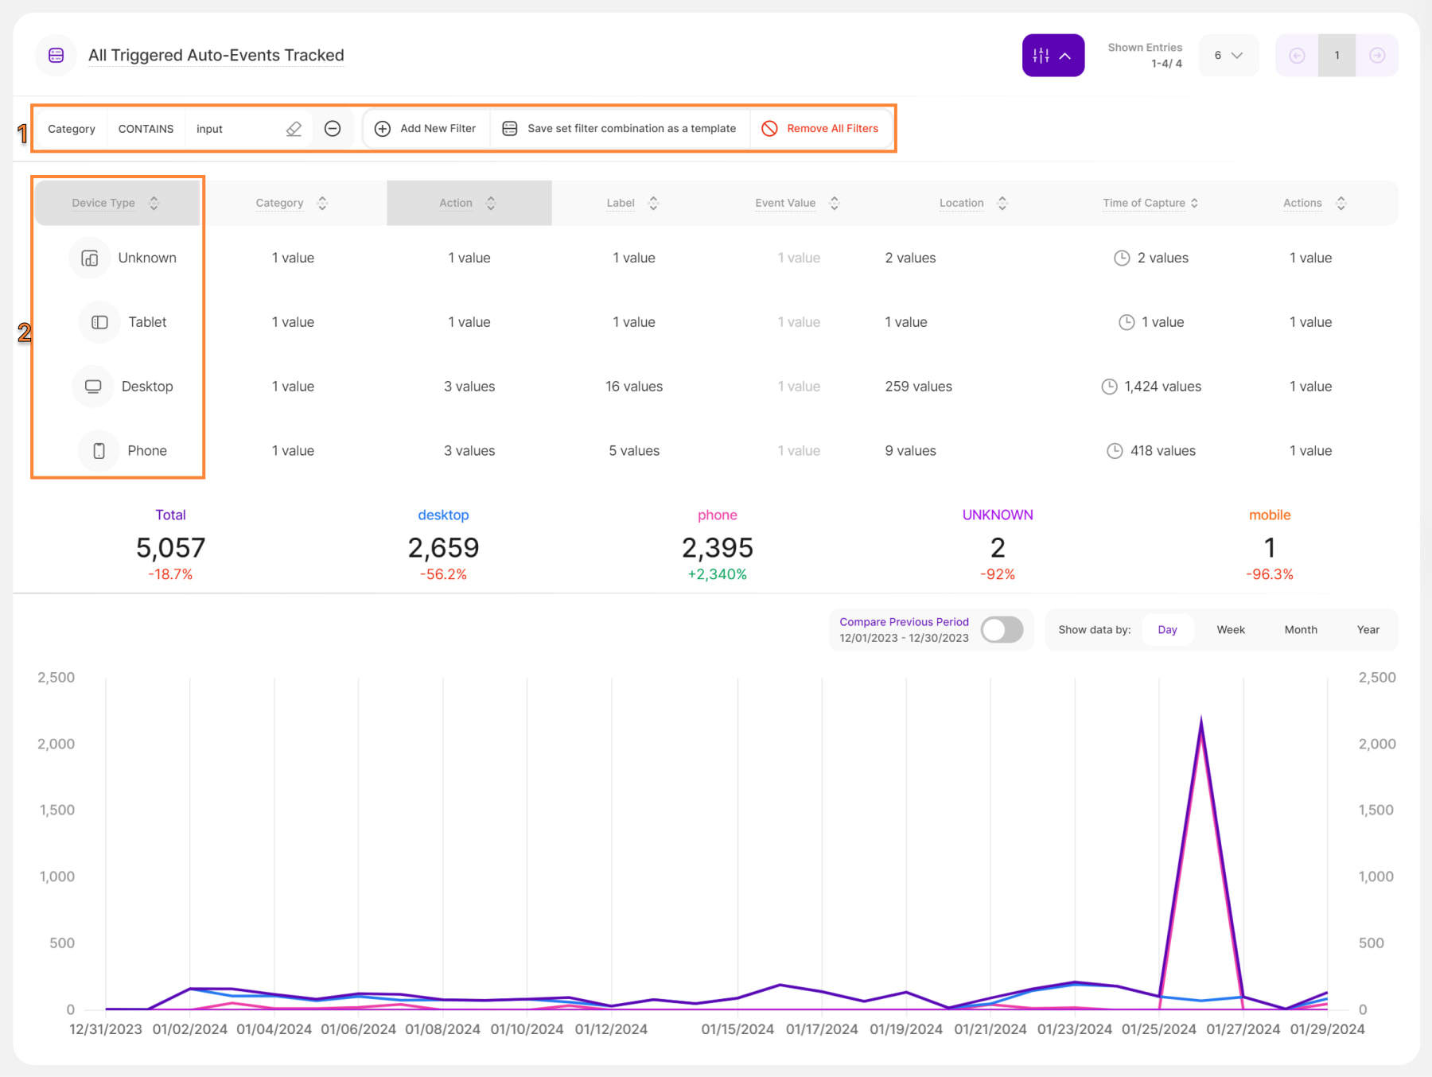Toggle Compare Previous Period switch
1432x1077 pixels.
pyautogui.click(x=1002, y=630)
